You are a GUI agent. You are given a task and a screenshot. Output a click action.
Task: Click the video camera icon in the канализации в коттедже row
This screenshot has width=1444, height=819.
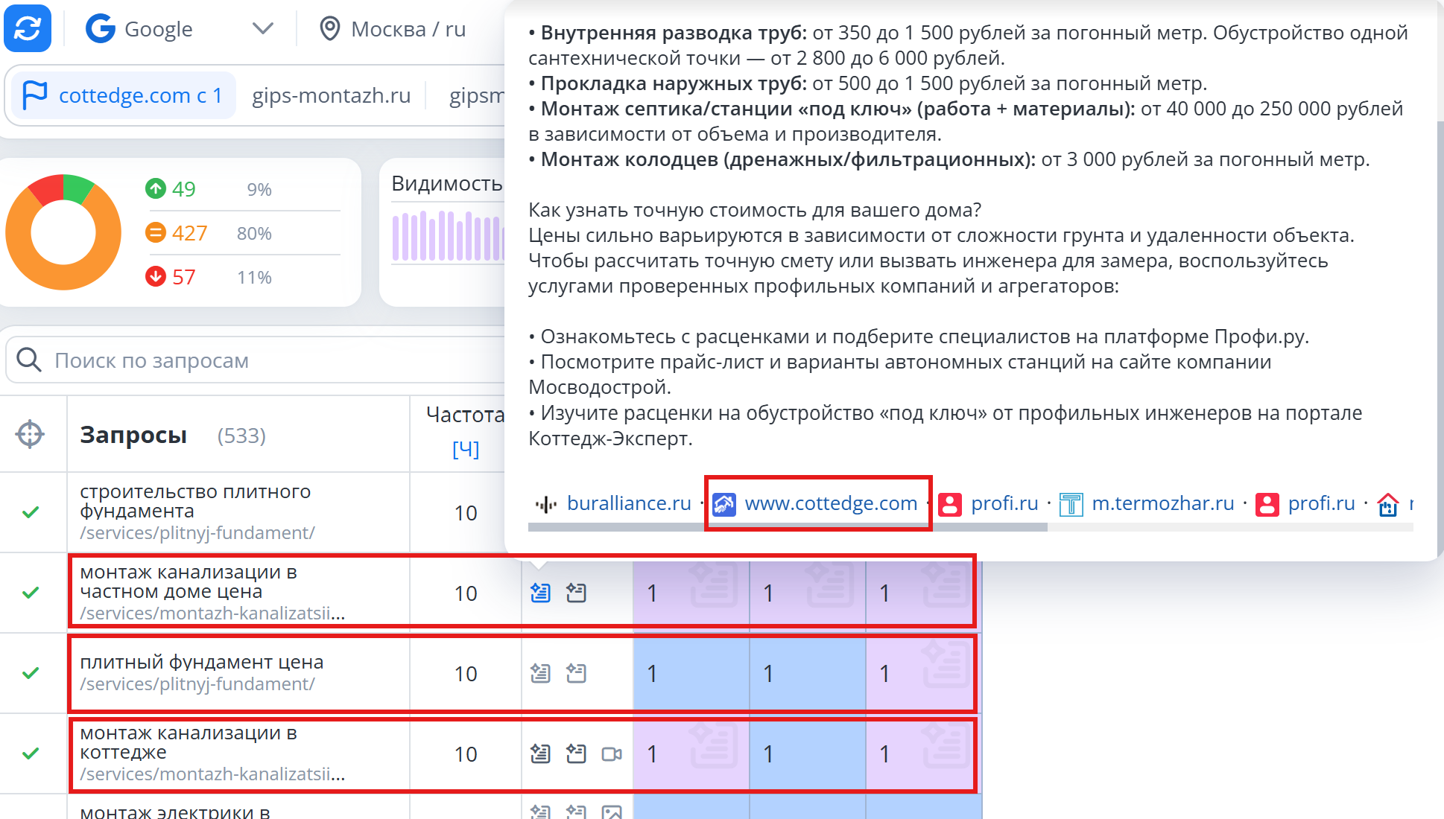pyautogui.click(x=612, y=754)
